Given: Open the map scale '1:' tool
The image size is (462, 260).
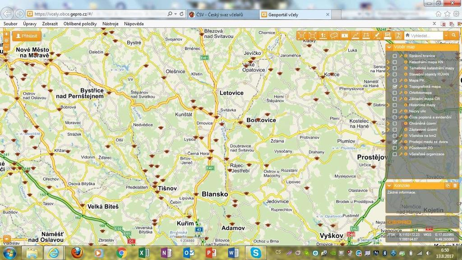Looking at the screenshot, I should pyautogui.click(x=323, y=36).
